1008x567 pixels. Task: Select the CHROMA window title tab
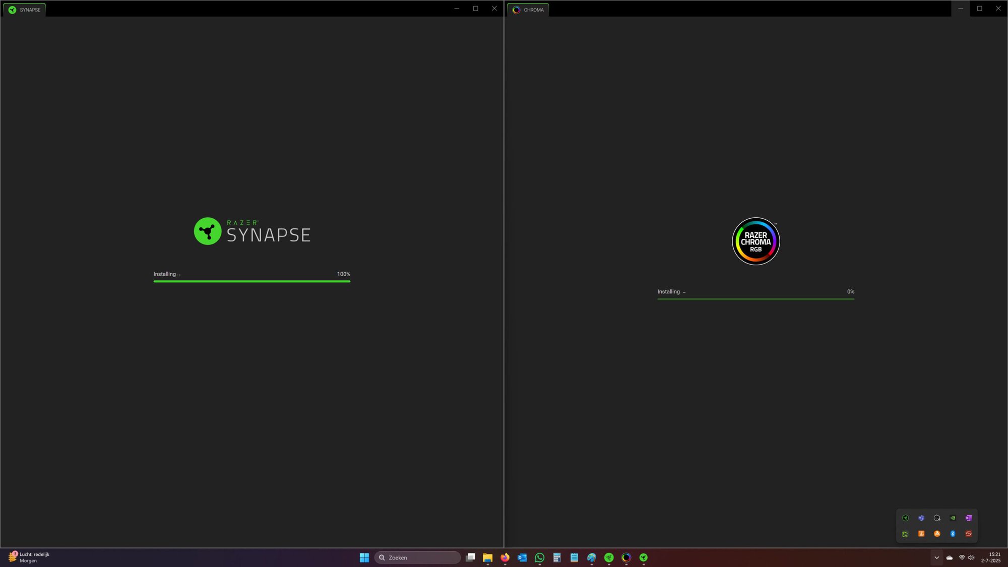pos(528,10)
